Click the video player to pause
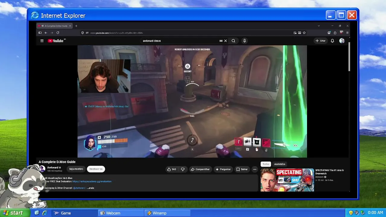 [192, 101]
